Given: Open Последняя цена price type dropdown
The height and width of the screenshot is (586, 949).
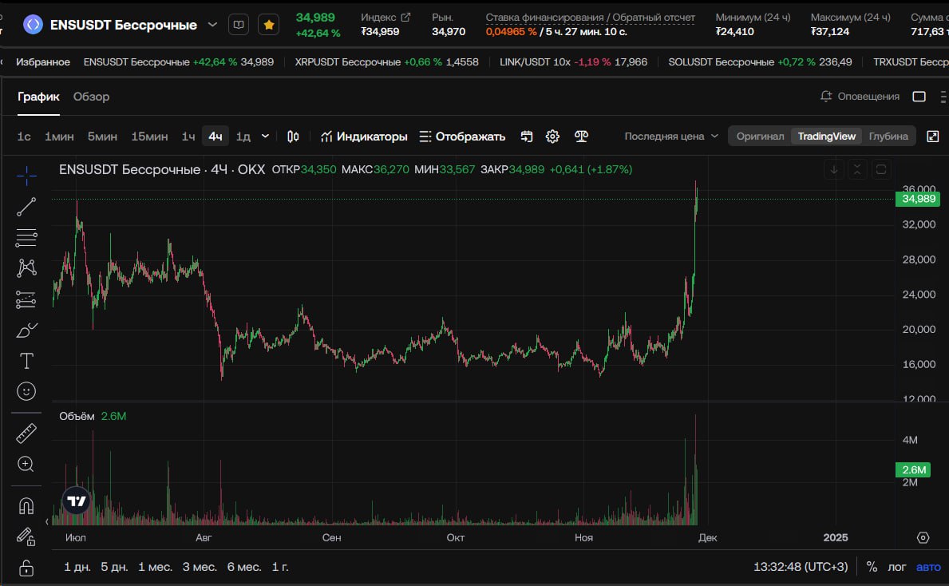Looking at the screenshot, I should [x=671, y=137].
